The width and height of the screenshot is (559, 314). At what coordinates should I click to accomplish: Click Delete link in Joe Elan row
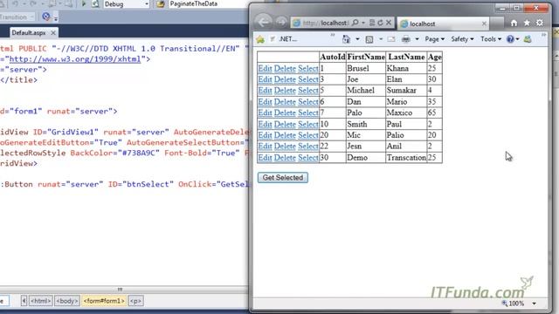[x=285, y=79]
